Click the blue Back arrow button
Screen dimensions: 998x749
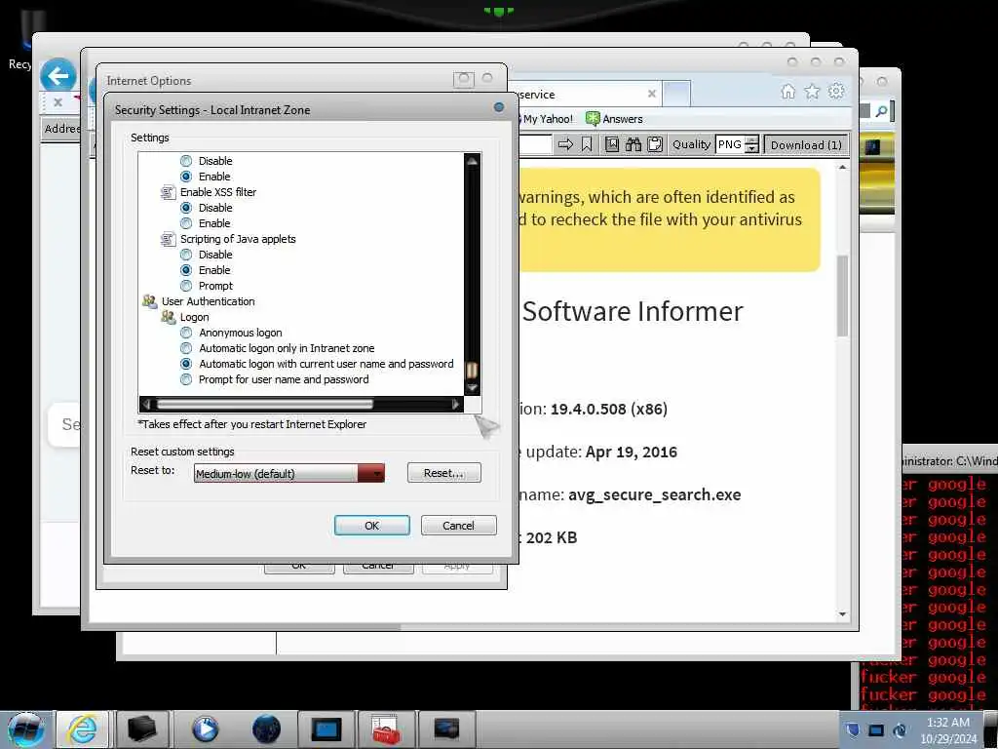[58, 76]
